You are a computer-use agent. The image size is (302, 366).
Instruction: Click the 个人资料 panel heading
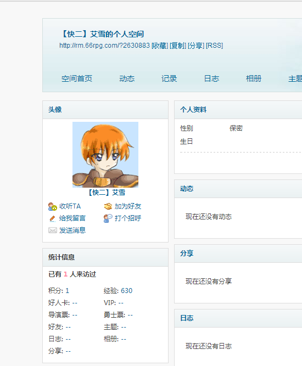(193, 110)
